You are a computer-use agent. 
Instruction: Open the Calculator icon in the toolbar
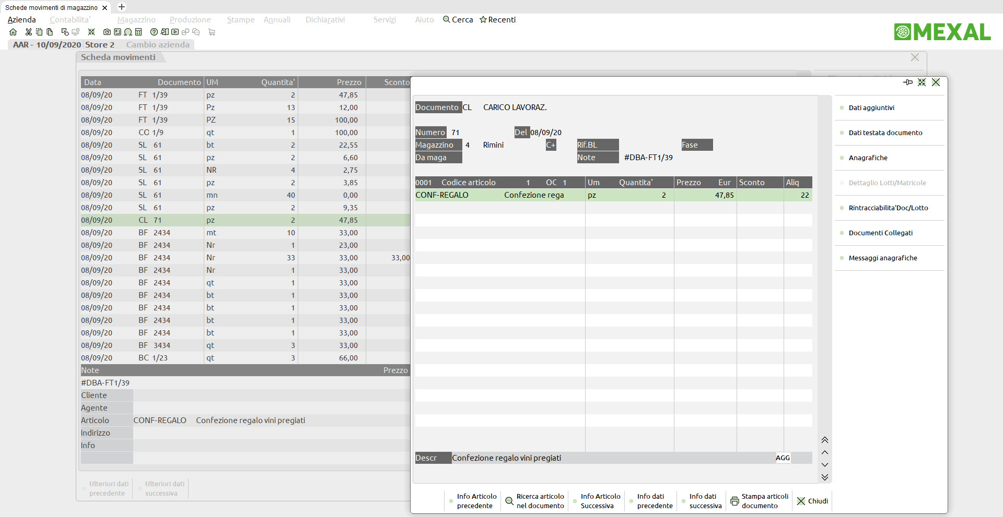pos(138,32)
